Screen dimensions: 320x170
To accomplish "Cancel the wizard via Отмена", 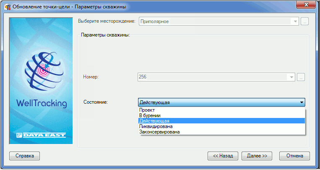I will tap(294, 156).
